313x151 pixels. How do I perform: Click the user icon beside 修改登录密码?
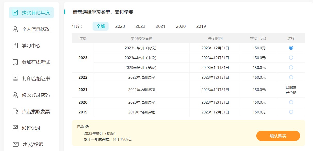click(15, 95)
